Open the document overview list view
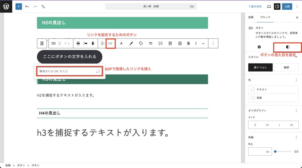The width and height of the screenshot is (302, 168). click(x=43, y=6)
